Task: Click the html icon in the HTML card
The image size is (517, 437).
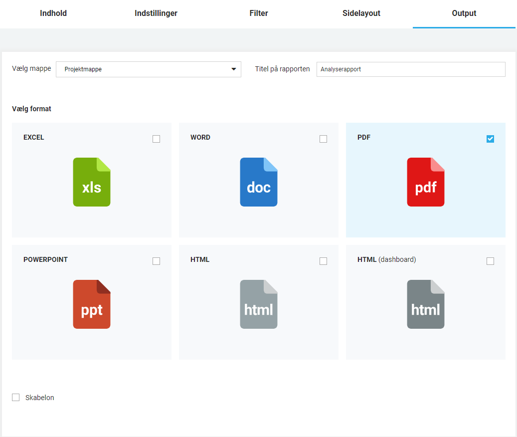Action: tap(258, 304)
